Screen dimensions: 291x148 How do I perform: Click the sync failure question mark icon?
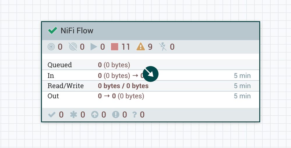click(134, 115)
